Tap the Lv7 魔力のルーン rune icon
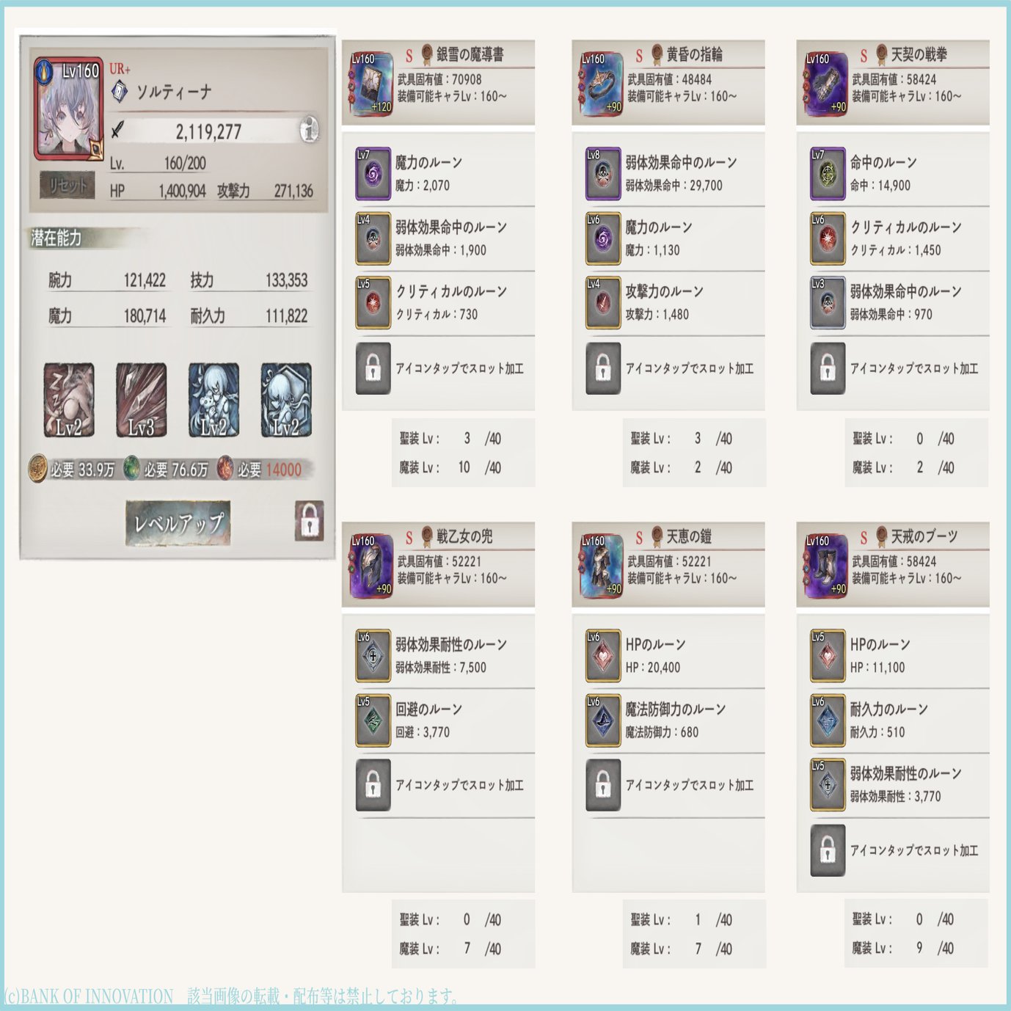The image size is (1011, 1011). click(x=373, y=174)
